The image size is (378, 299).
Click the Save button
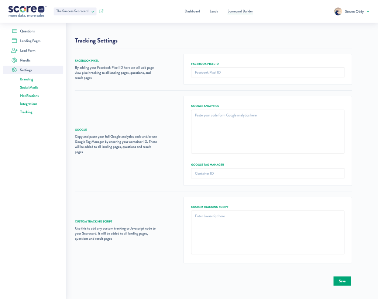coord(342,281)
